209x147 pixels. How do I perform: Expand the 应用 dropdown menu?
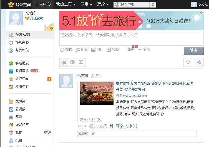(86, 4)
